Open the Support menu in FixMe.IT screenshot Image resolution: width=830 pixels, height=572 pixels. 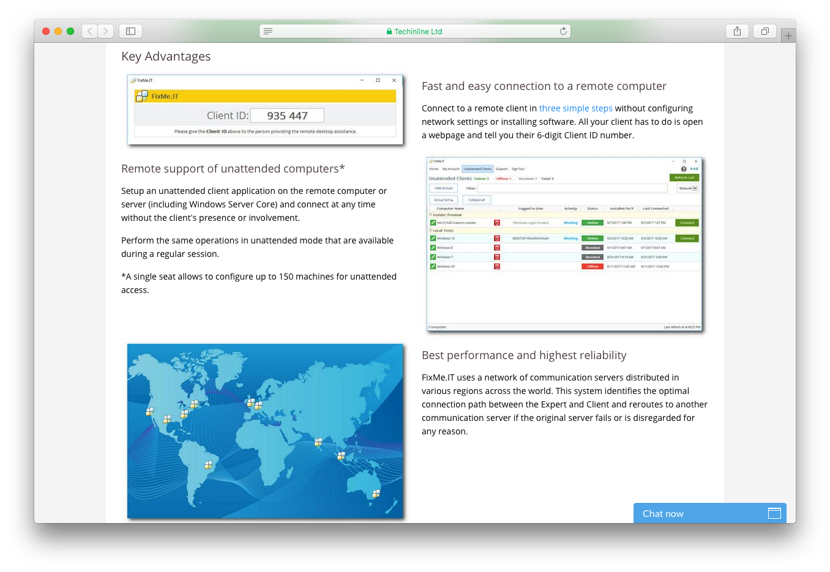click(x=501, y=169)
